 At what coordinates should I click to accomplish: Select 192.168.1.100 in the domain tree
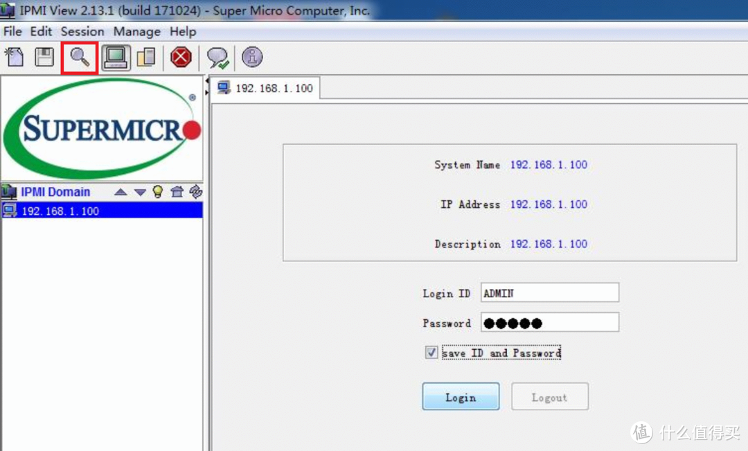click(x=60, y=211)
